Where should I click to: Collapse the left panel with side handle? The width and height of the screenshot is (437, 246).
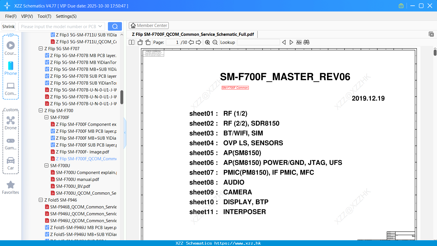[125, 133]
